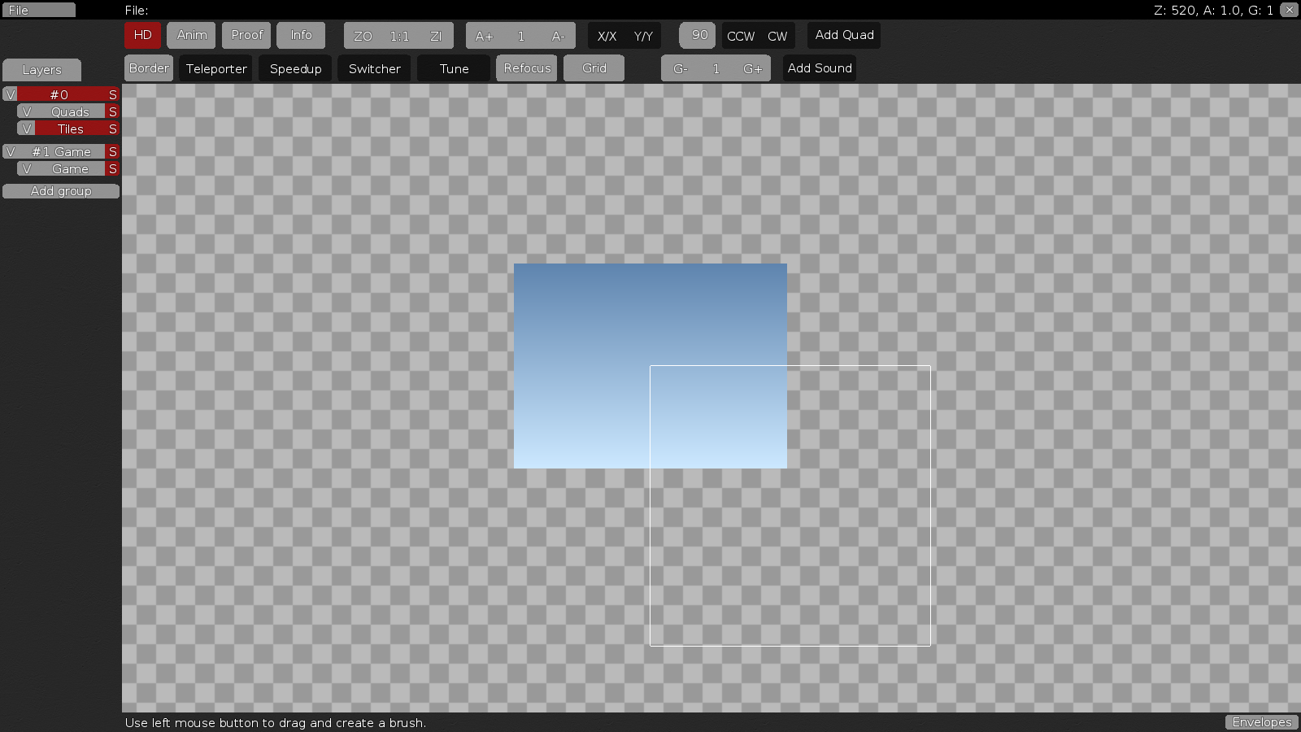Open the File menu

click(38, 10)
